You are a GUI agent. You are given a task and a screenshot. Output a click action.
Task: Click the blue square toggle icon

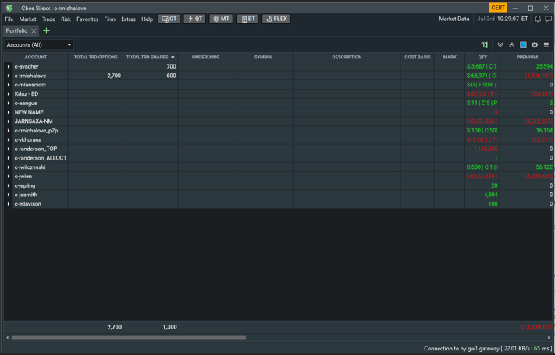click(x=523, y=45)
